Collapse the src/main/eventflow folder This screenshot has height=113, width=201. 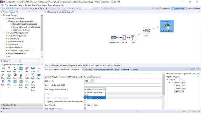click(x=4, y=18)
